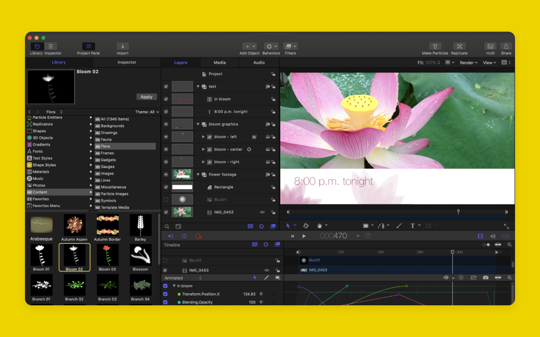Switch to the Inspector tab
This screenshot has height=337, width=540.
(x=127, y=62)
